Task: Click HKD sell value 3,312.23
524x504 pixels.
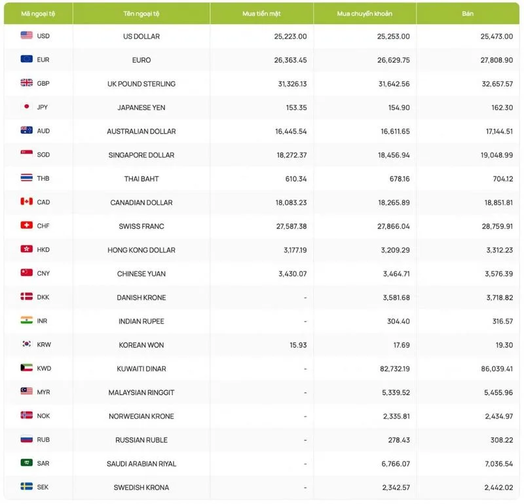Action: tap(500, 250)
